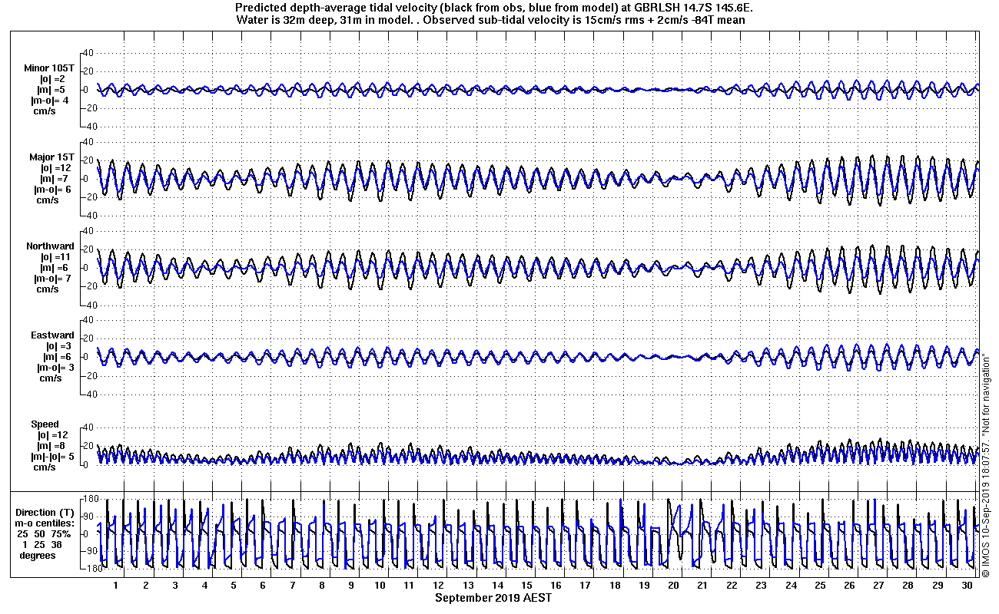Click '|m| =8' under Speed
999x614 pixels.
[53, 445]
